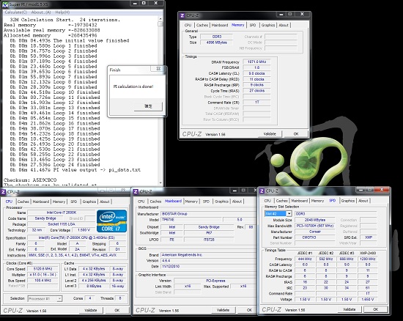Open Graphics tab in SPD window
Viewport: 403px width, 321px height.
click(348, 201)
